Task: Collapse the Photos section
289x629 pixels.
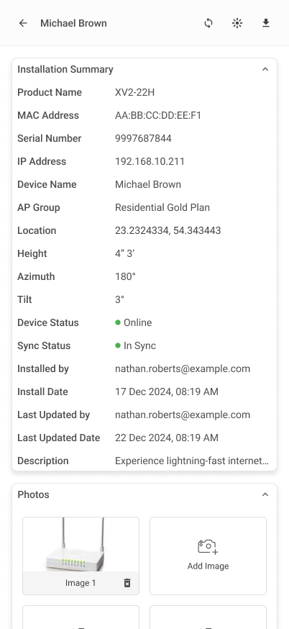Action: 265,494
